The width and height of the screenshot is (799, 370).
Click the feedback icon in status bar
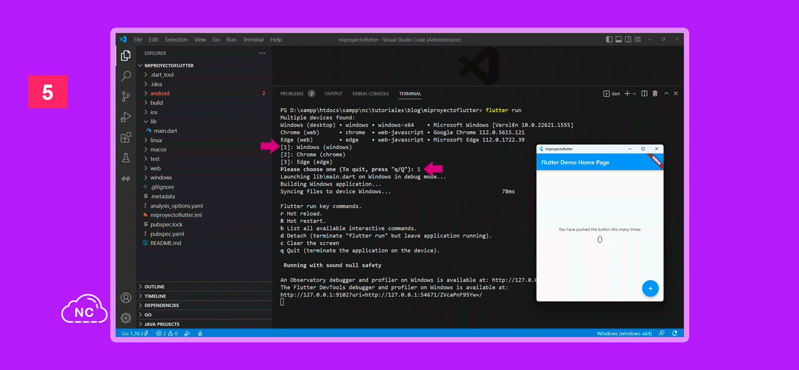[x=662, y=333]
